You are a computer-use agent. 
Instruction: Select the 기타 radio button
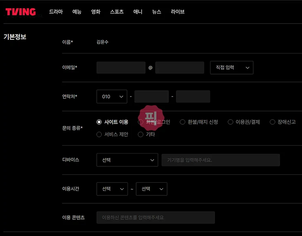(x=140, y=134)
